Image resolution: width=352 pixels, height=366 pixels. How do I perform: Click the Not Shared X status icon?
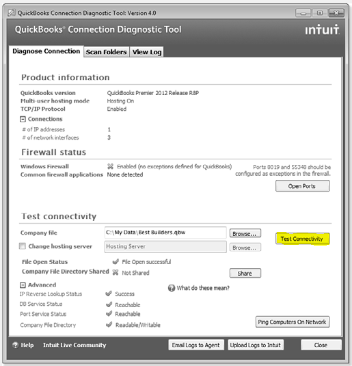[x=116, y=272]
